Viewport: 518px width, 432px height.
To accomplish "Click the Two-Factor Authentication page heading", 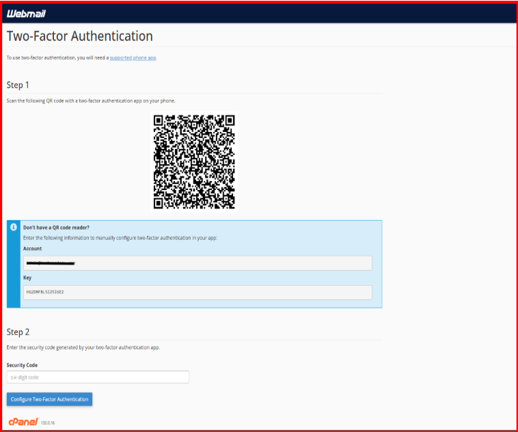I will 79,36.
